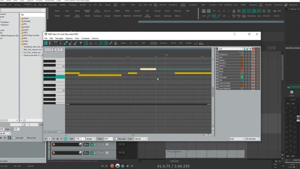
Task: Click the red bar-chart icon in MIDI toolbar
Action: click(201, 43)
